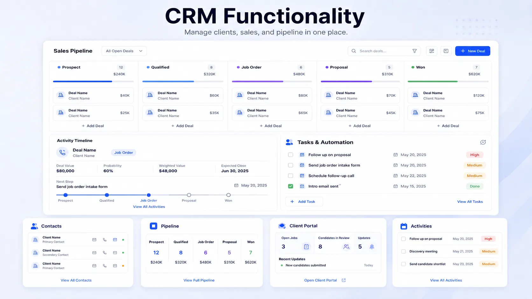This screenshot has height=299, width=532.
Task: Click the Won column green progress bar
Action: 448,81
